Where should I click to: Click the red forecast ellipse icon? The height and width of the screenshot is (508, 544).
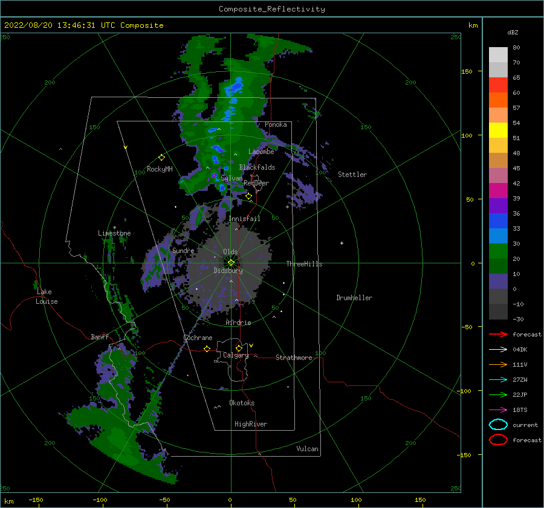point(498,440)
